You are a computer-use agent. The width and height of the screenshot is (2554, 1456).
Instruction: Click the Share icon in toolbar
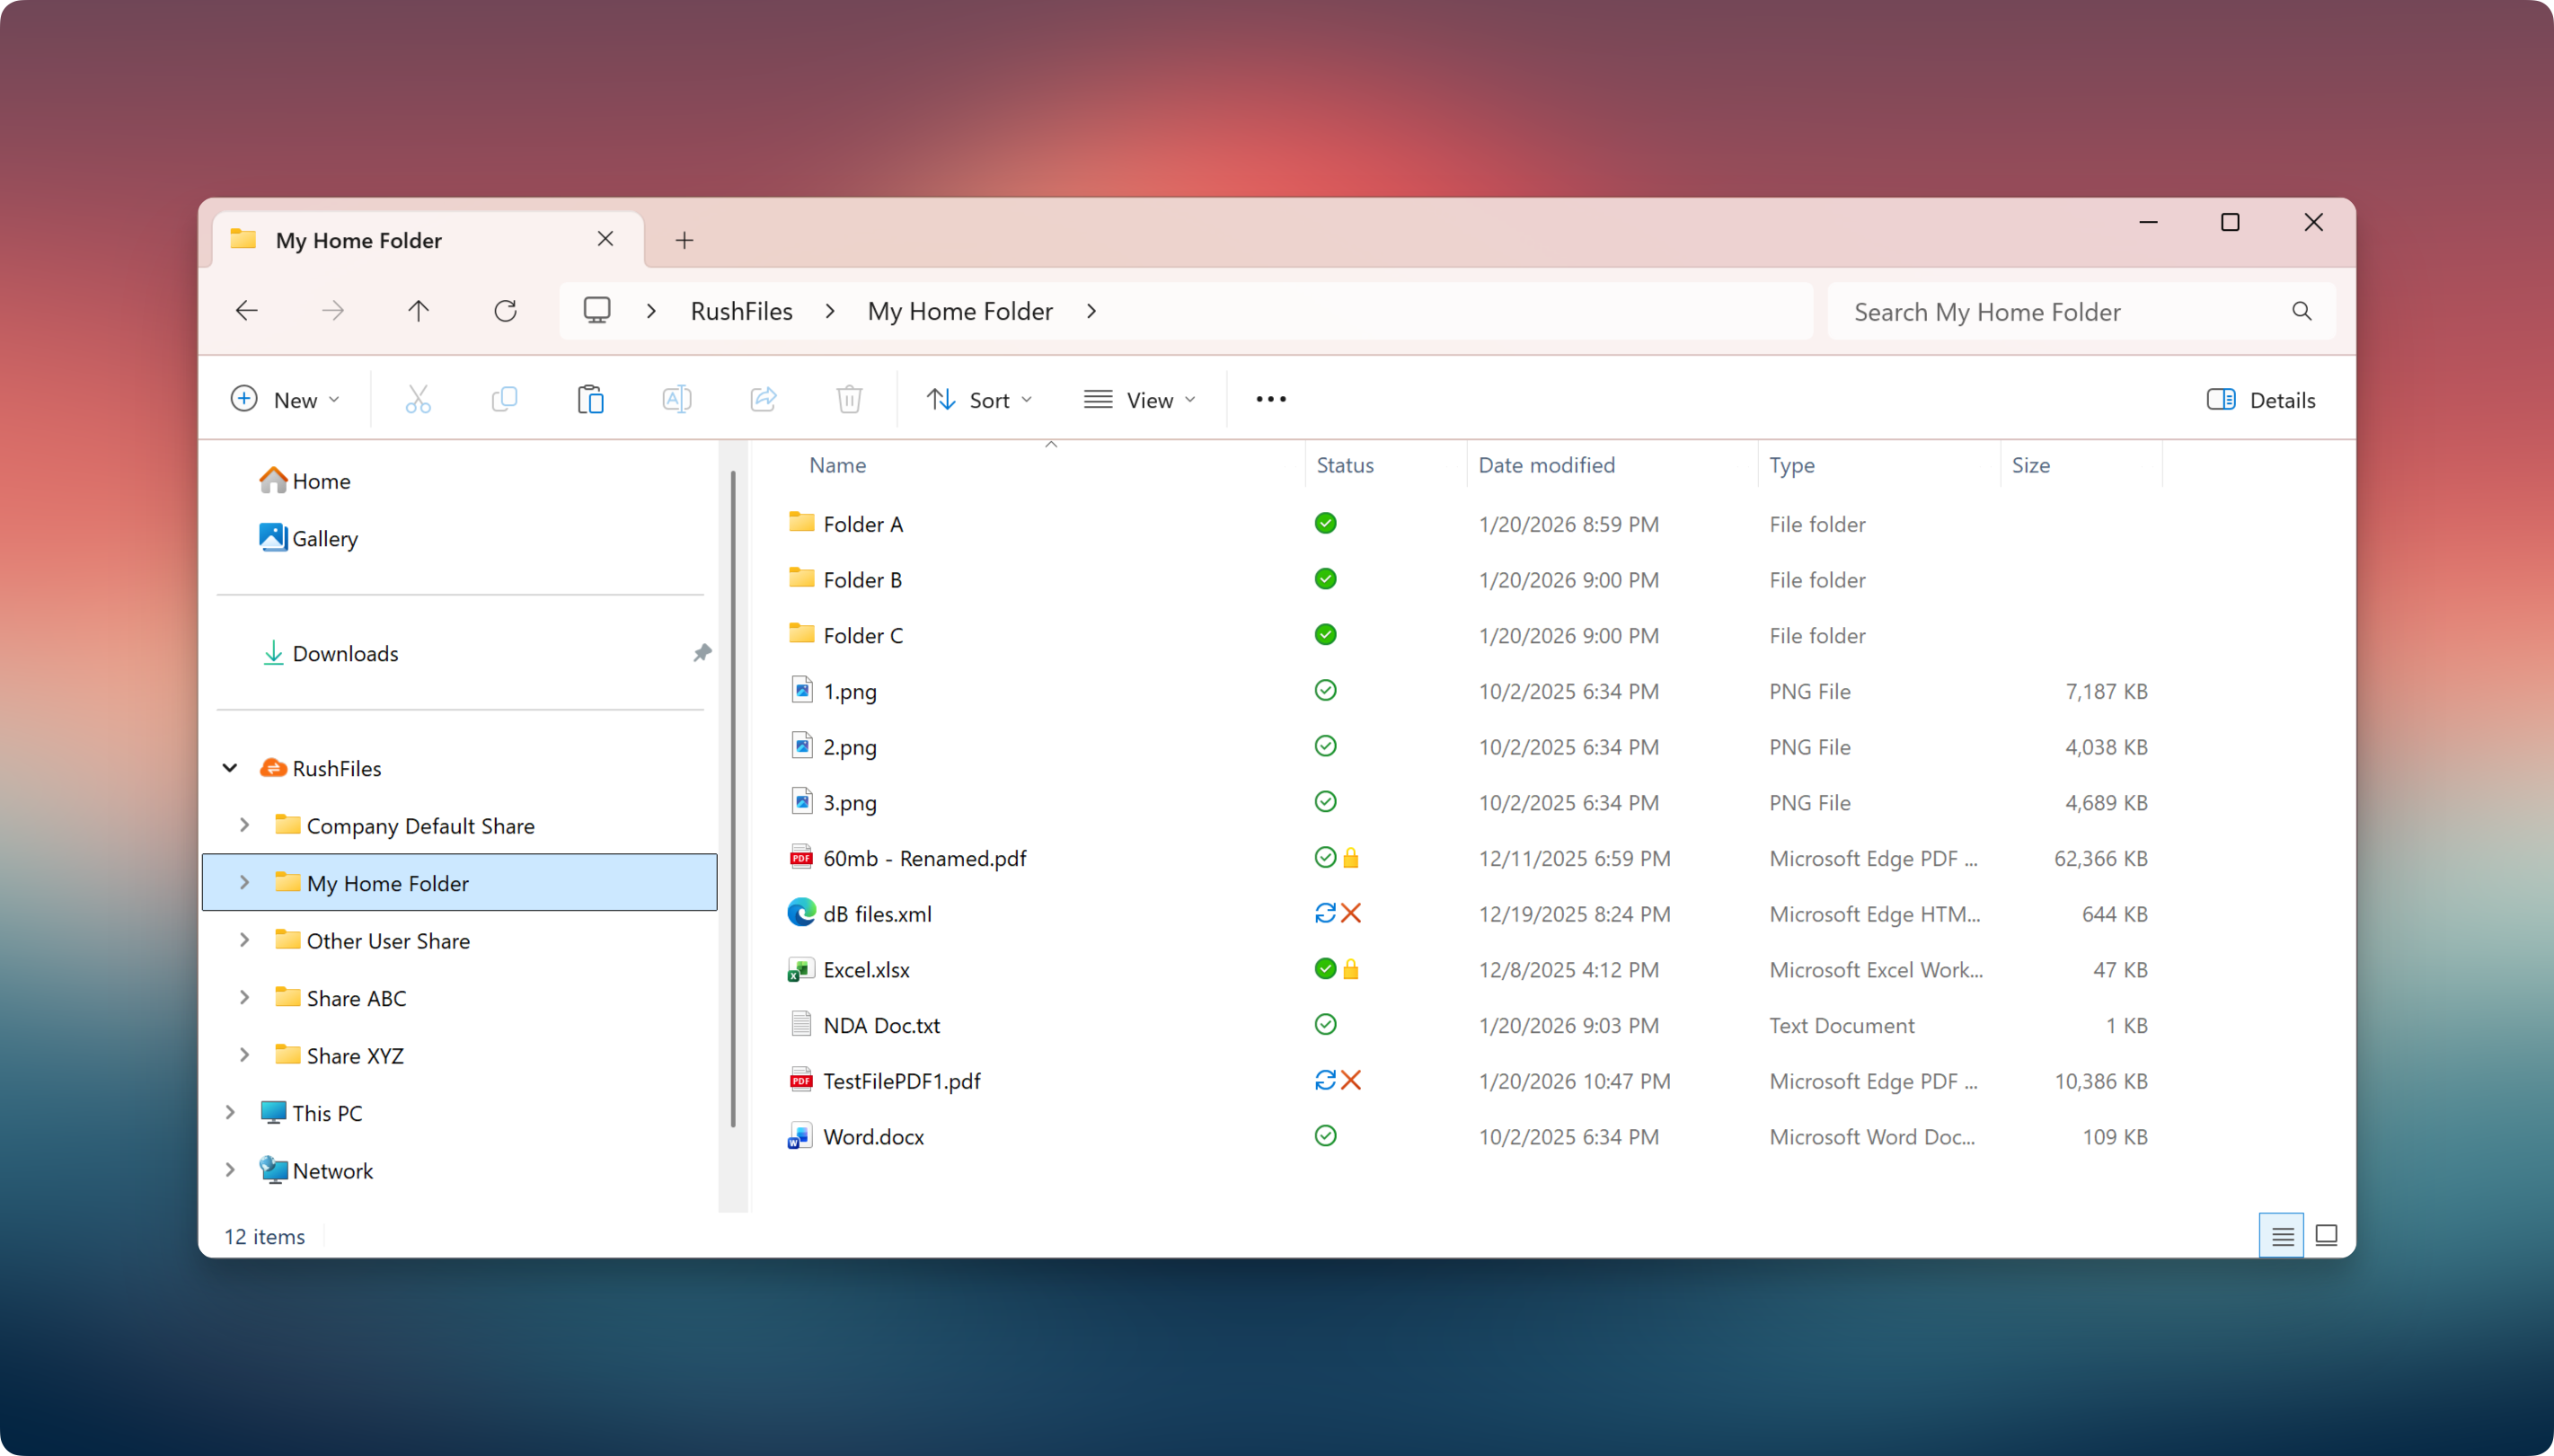[763, 400]
